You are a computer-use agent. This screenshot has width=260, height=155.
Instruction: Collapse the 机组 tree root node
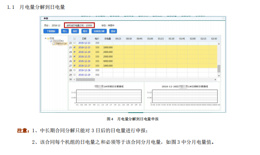[x=46, y=39]
